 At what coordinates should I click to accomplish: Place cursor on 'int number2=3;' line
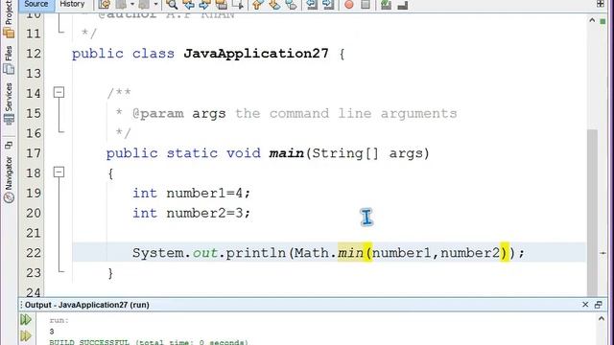[191, 213]
